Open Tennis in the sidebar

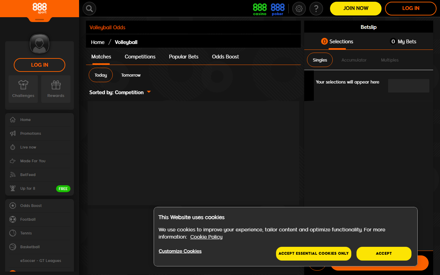40,233
